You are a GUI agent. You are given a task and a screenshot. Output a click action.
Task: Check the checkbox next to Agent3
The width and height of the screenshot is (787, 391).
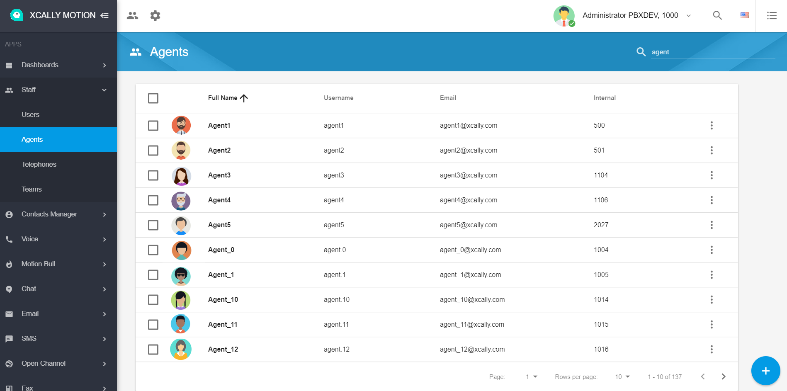(153, 175)
